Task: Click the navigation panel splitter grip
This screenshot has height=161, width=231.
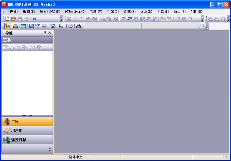Action: coord(27,116)
